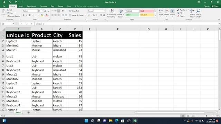Open Windows Start button on taskbar
The height and width of the screenshot is (124, 221).
[86, 121]
